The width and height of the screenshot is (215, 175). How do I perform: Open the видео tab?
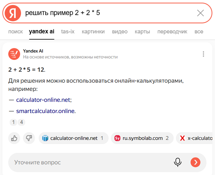(x=120, y=32)
